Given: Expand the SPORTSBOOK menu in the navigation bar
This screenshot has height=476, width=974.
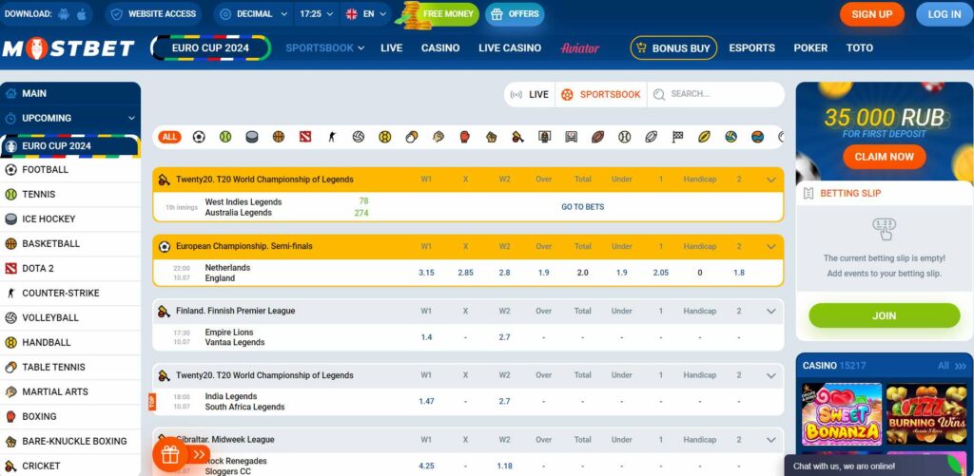Looking at the screenshot, I should [325, 48].
